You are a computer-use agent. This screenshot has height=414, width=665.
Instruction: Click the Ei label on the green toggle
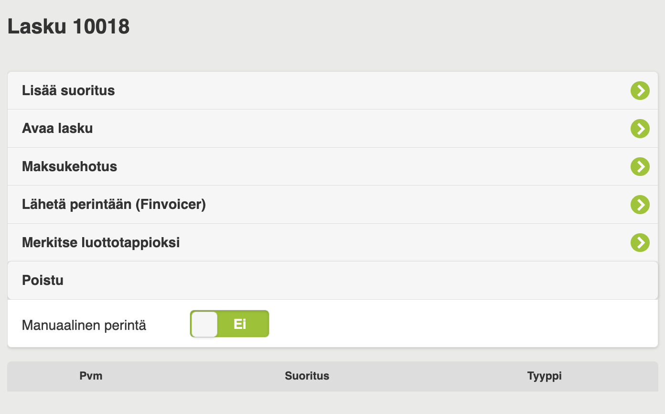pos(240,324)
